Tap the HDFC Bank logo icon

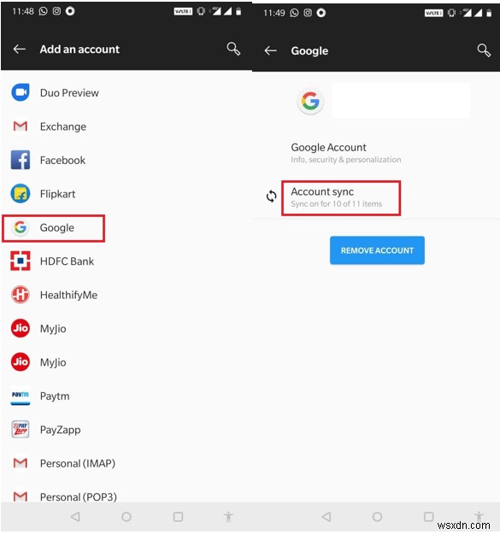pyautogui.click(x=21, y=261)
